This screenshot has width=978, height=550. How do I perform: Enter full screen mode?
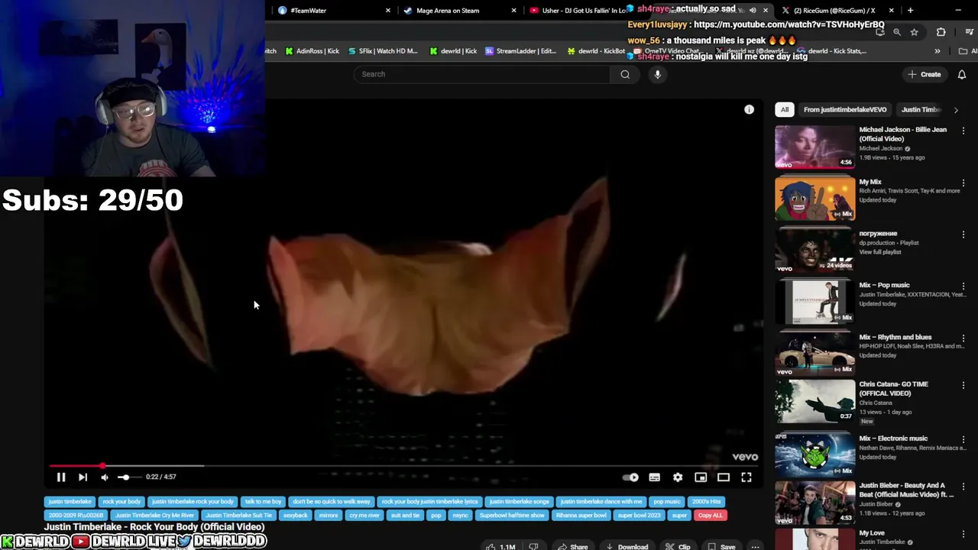pos(746,477)
